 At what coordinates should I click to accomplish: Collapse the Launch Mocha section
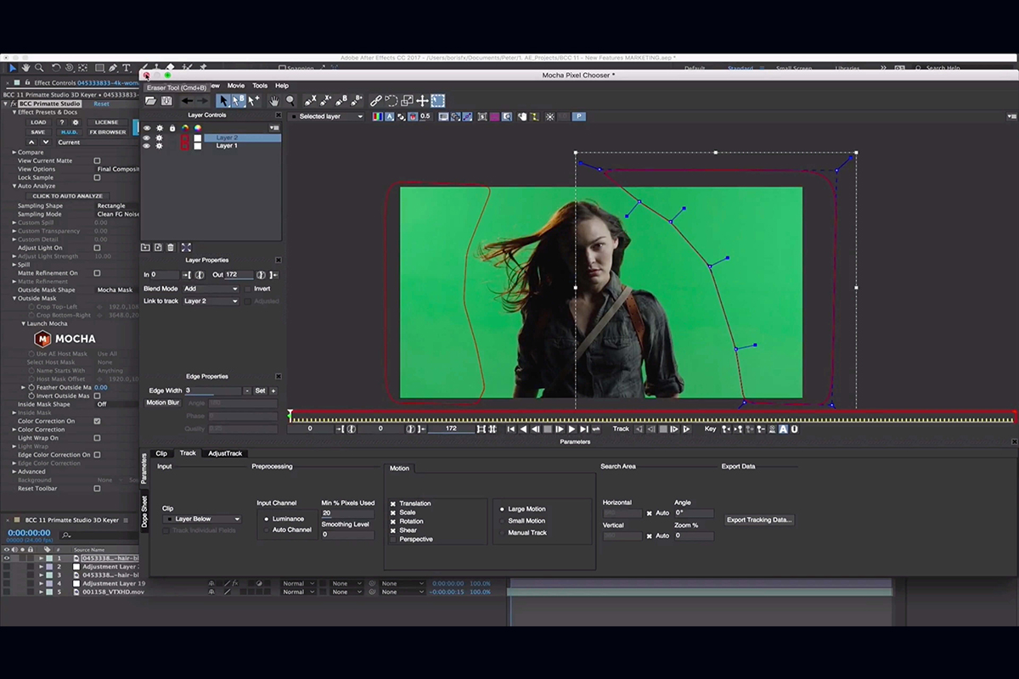tap(24, 323)
